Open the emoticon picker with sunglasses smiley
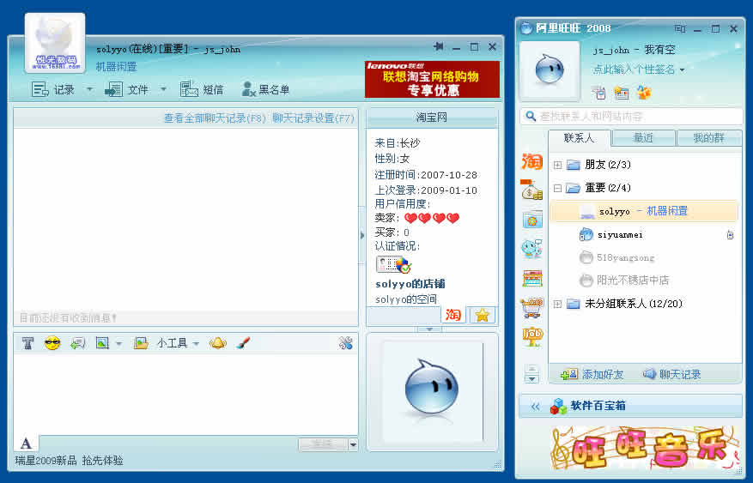 coord(52,343)
